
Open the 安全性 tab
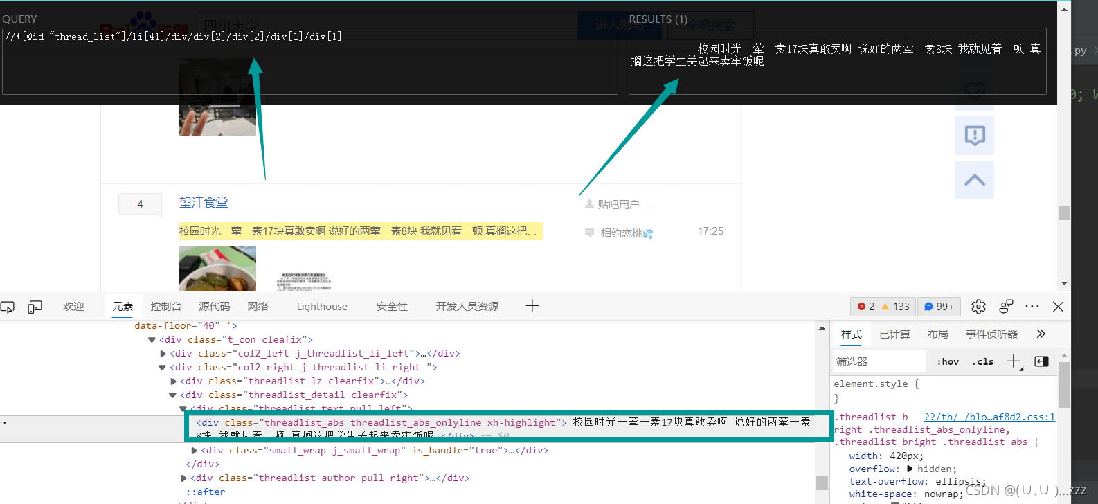[392, 306]
